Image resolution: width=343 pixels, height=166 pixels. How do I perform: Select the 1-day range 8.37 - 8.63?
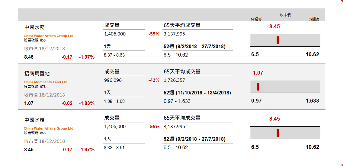(114, 55)
